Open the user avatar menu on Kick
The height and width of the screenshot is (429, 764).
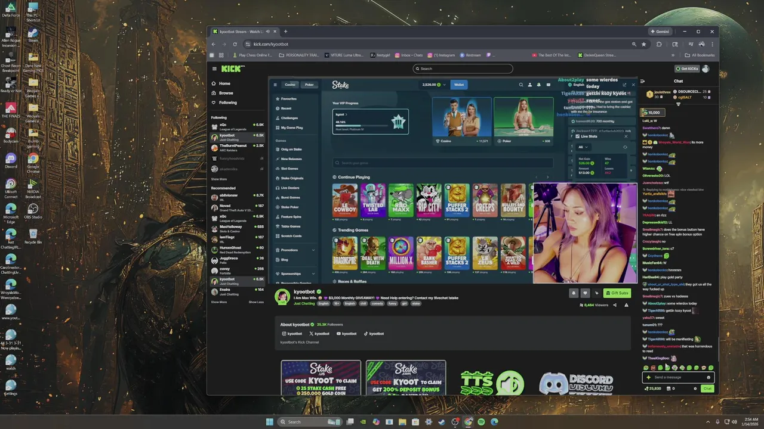(706, 69)
